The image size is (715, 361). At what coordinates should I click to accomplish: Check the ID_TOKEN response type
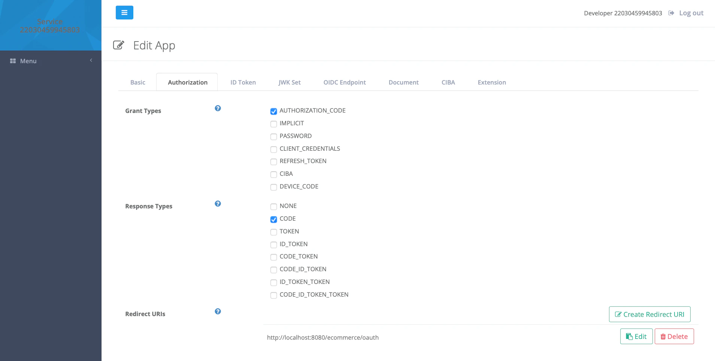[x=273, y=245]
